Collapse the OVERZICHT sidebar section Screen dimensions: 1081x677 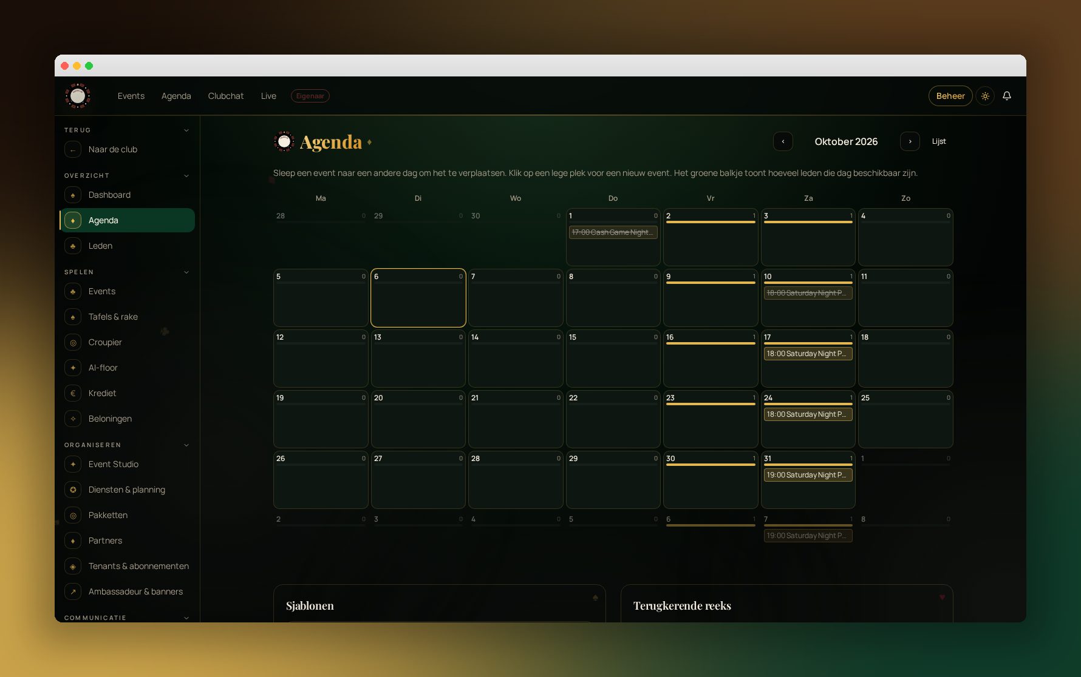tap(186, 175)
